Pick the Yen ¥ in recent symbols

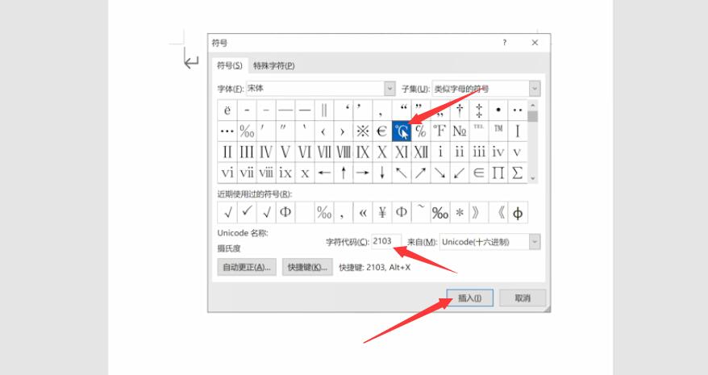[x=382, y=212]
